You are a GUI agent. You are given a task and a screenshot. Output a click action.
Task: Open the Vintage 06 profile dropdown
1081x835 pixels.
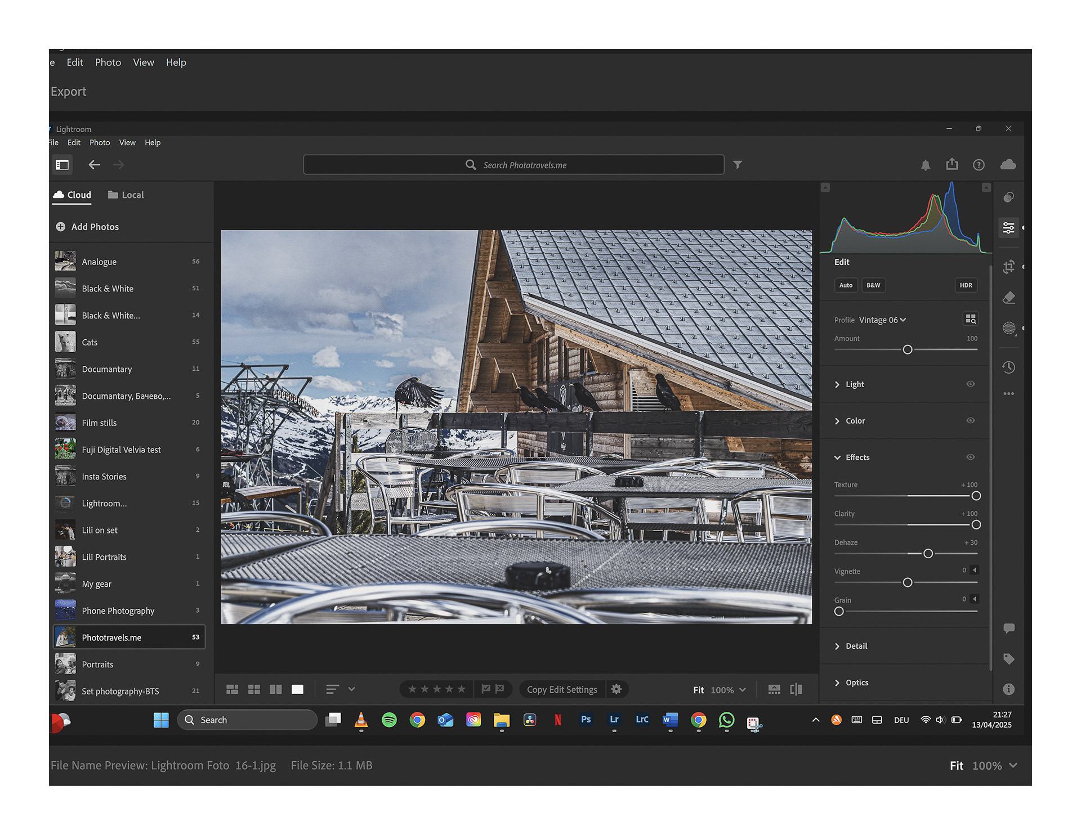point(882,320)
